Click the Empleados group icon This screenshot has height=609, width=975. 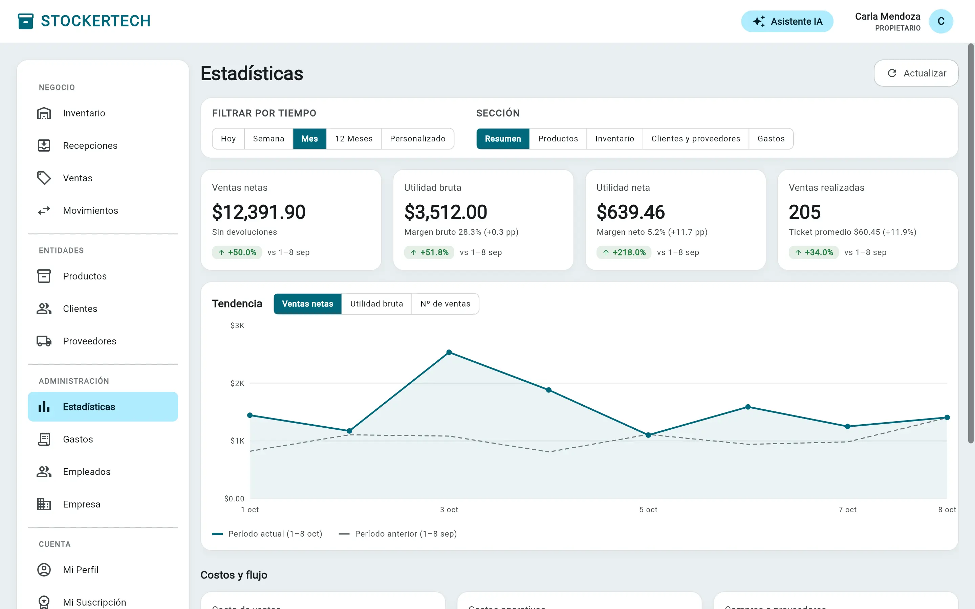coord(44,472)
